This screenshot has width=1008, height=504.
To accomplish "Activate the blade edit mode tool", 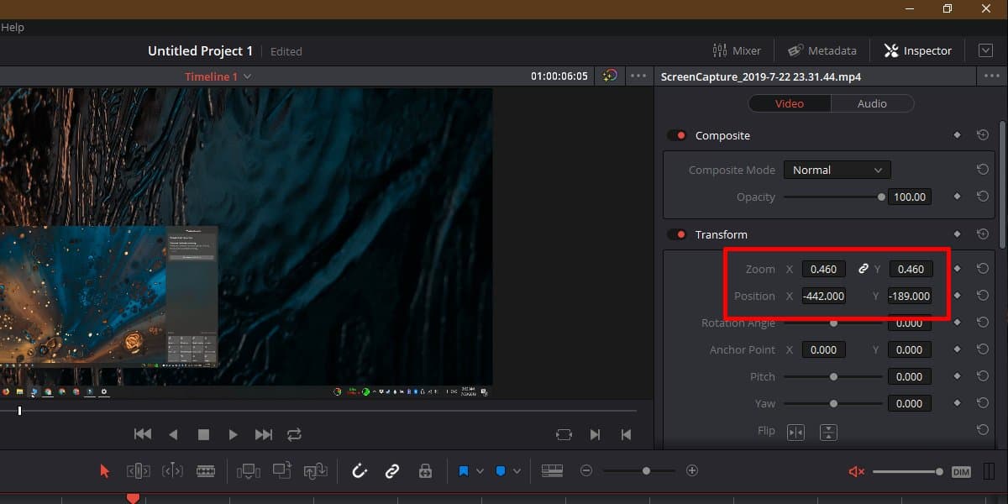I will pyautogui.click(x=207, y=470).
